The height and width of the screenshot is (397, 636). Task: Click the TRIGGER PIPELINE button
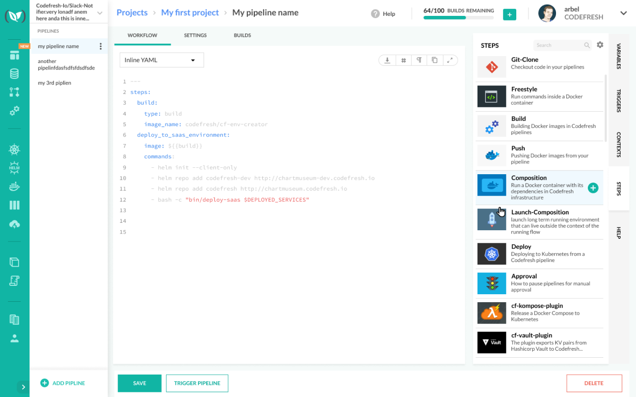[x=197, y=383]
